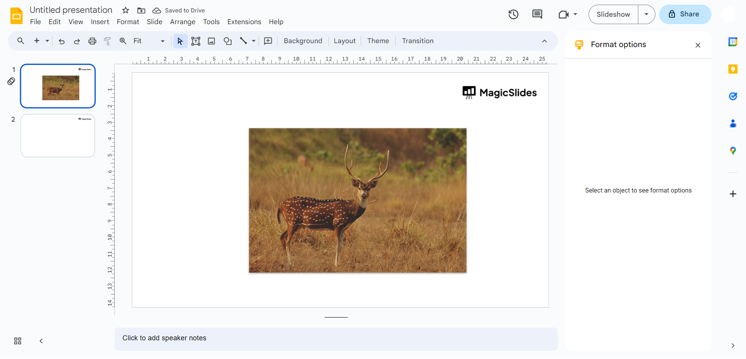Open the line tool dropdown arrow

tap(254, 41)
